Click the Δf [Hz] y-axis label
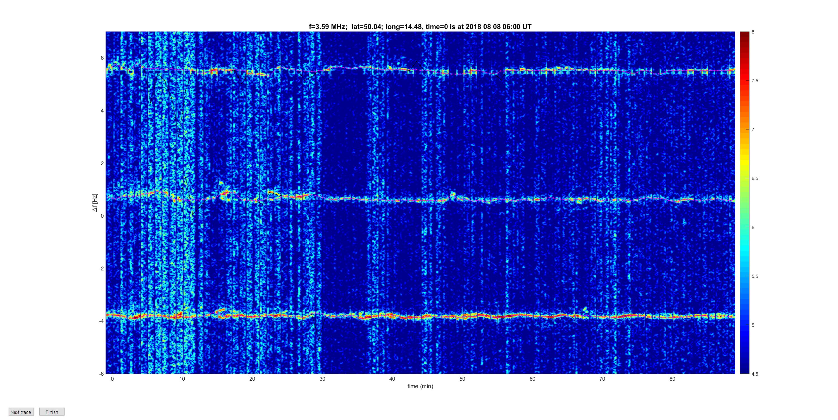 (95, 203)
